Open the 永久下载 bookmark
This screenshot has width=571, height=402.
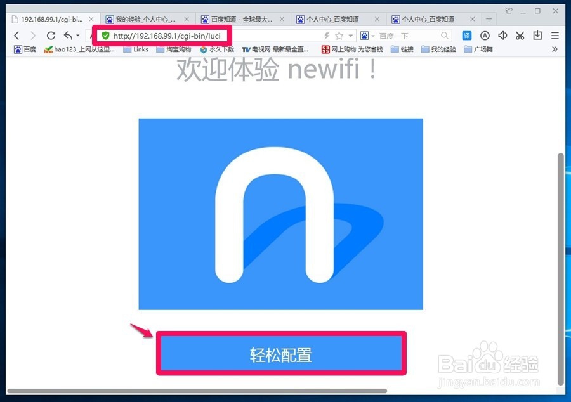click(217, 49)
